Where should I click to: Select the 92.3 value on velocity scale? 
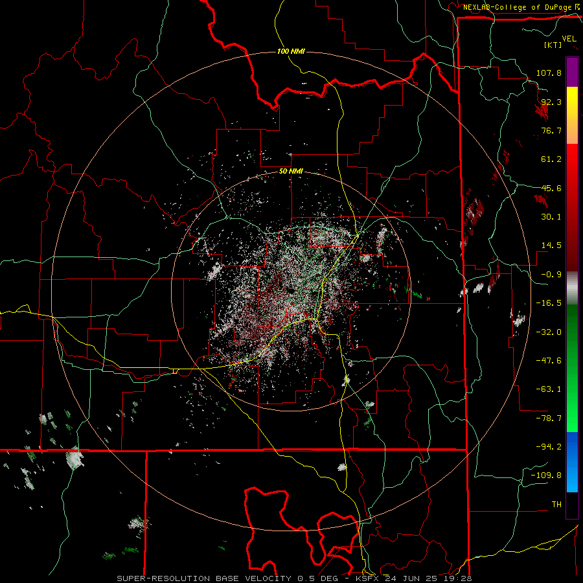coord(551,102)
